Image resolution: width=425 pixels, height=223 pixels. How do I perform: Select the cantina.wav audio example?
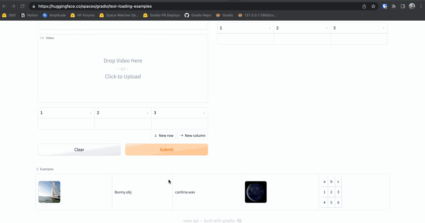(x=207, y=192)
